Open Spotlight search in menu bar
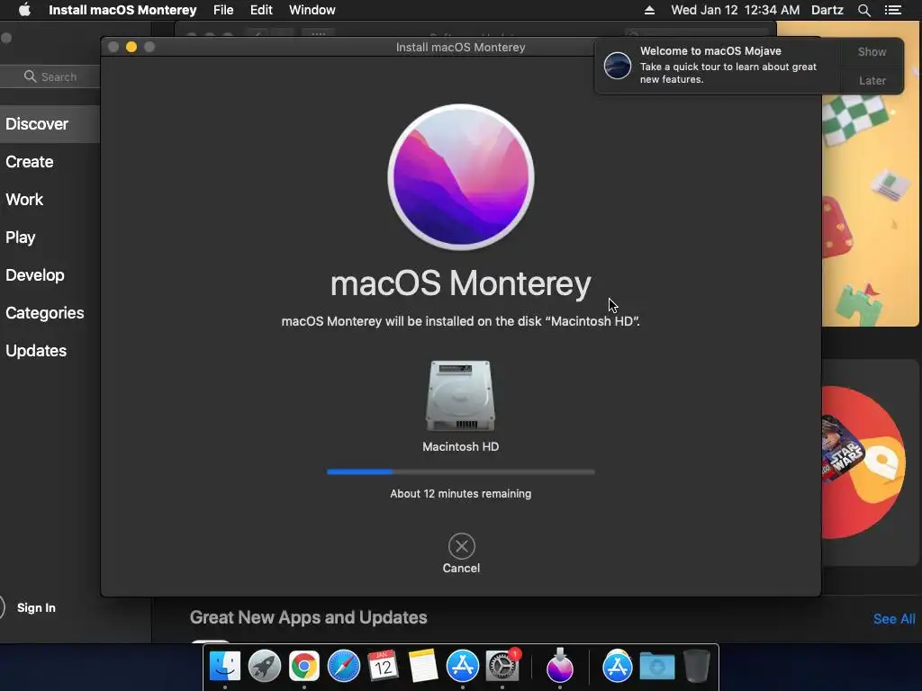This screenshot has width=922, height=691. [x=863, y=10]
